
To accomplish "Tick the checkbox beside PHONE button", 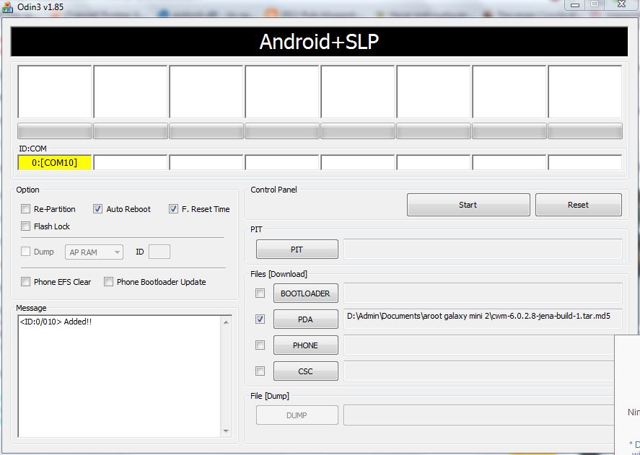I will click(x=260, y=345).
